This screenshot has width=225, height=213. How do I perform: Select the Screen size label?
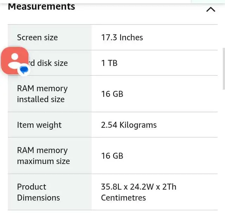[x=37, y=38]
